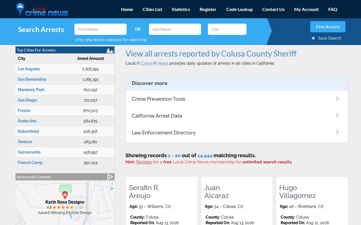Go to the Home menu item
Image resolution: width=361 pixels, height=225 pixels.
(x=127, y=9)
